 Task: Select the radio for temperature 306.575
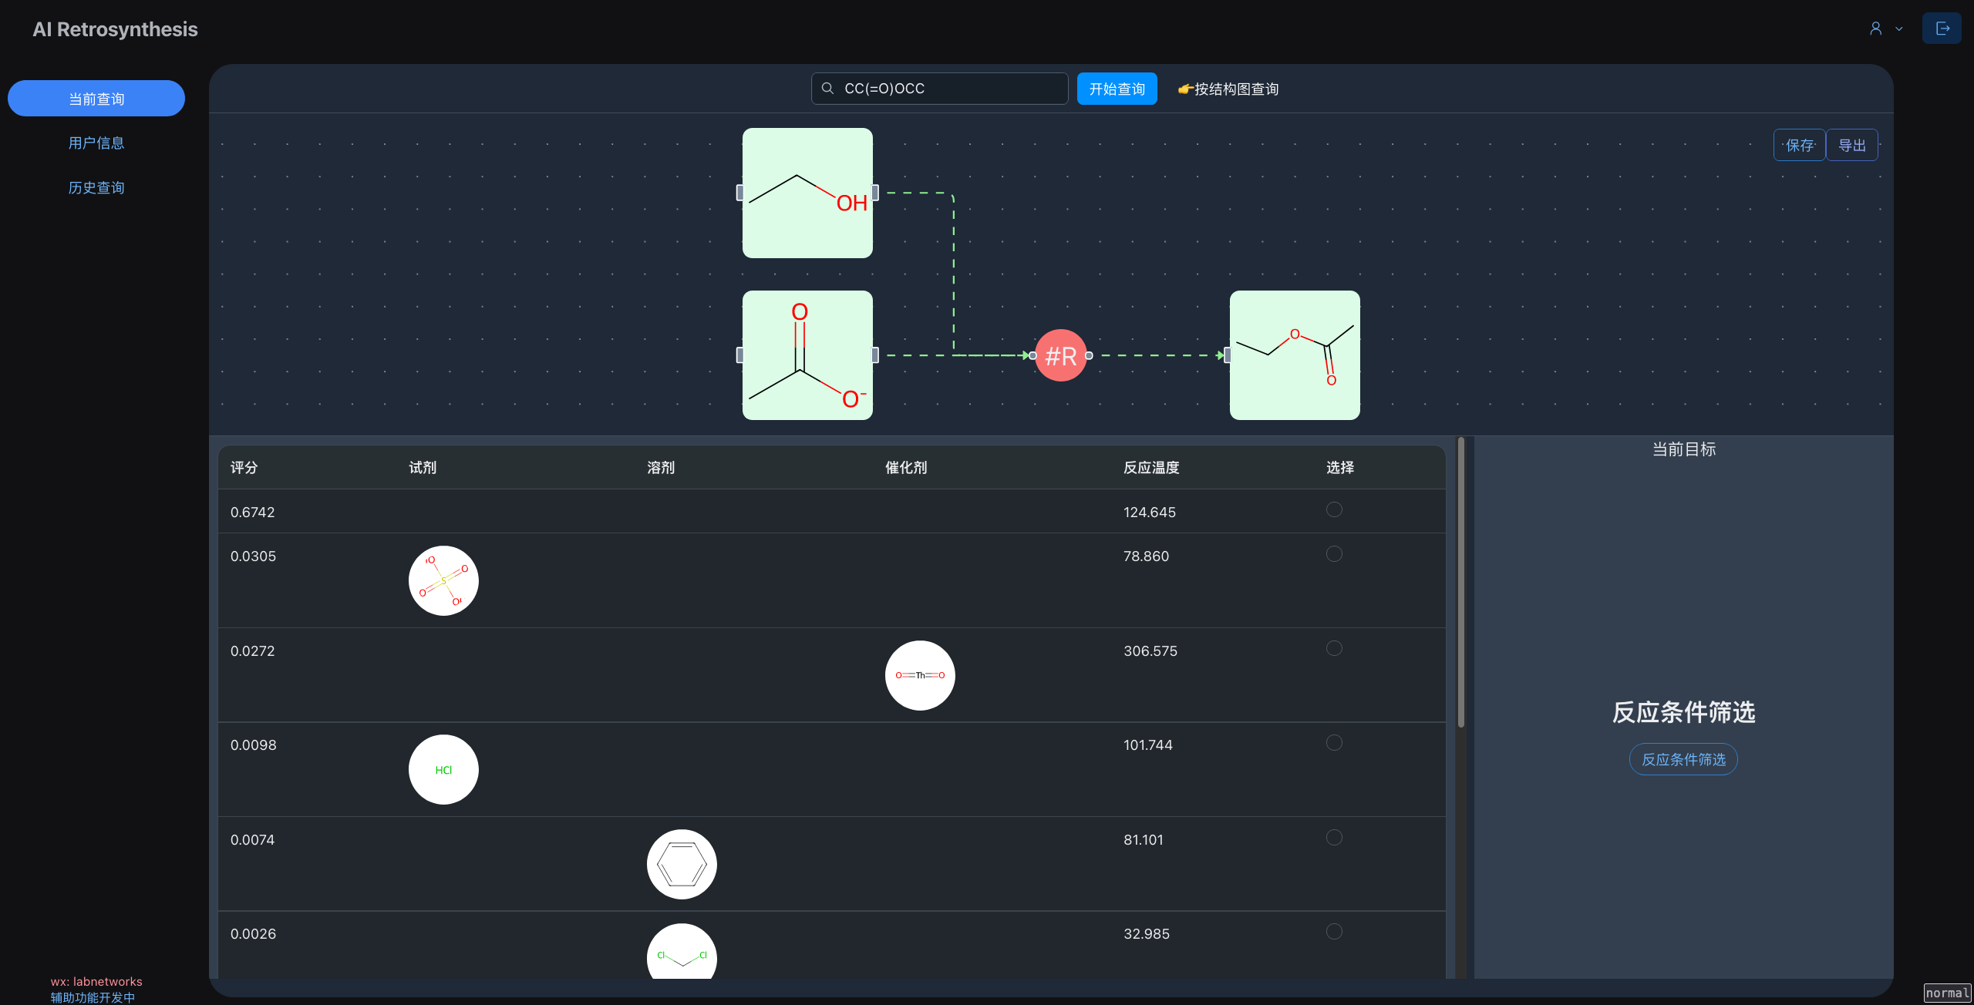click(1334, 648)
